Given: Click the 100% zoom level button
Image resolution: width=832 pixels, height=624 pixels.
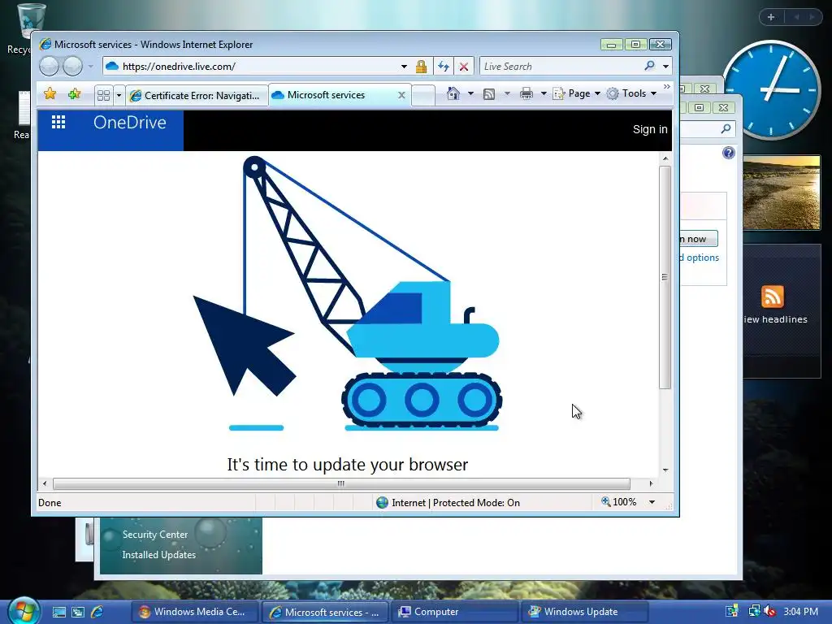Looking at the screenshot, I should [618, 502].
